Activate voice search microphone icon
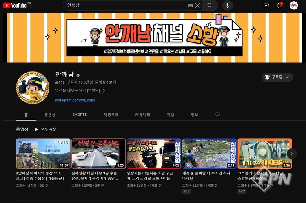The height and width of the screenshot is (203, 306). pyautogui.click(x=227, y=5)
